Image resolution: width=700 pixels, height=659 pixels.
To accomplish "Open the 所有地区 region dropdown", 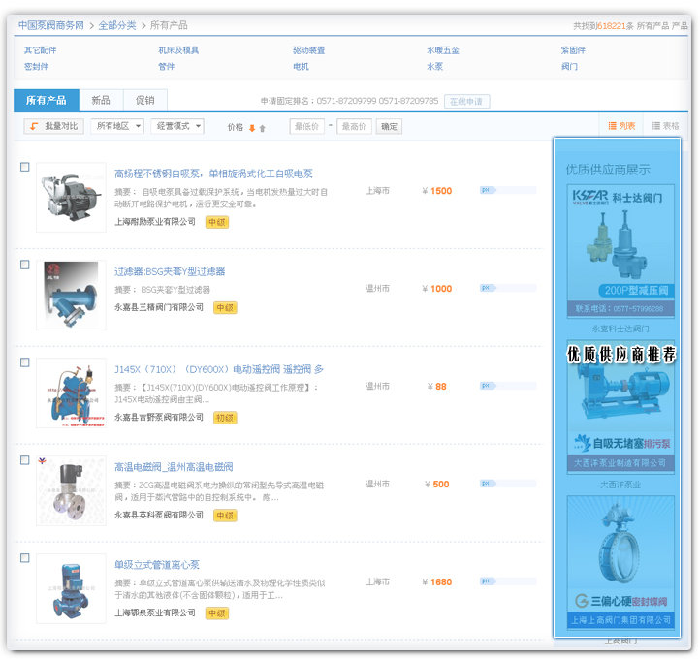I will click(x=117, y=126).
